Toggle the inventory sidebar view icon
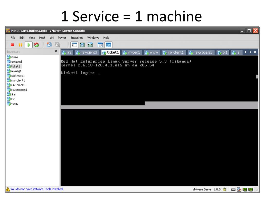The height and width of the screenshot is (197, 263). point(74,45)
